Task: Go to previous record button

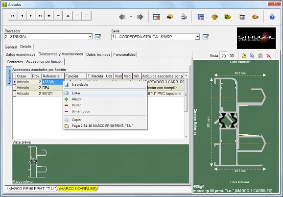Action: pyautogui.click(x=22, y=16)
